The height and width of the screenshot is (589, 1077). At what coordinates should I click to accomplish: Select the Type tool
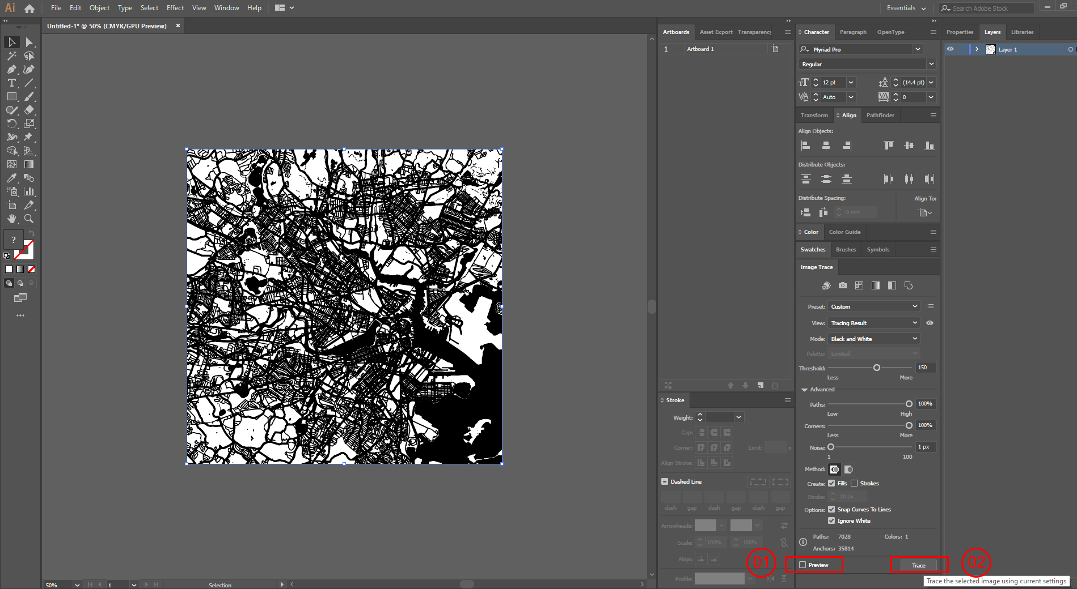[x=11, y=82]
